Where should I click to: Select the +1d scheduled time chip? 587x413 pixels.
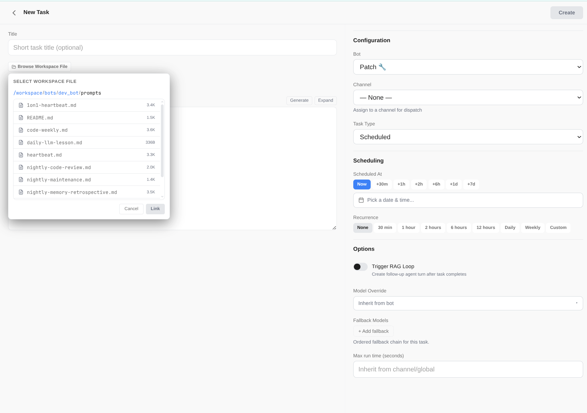pyautogui.click(x=454, y=184)
